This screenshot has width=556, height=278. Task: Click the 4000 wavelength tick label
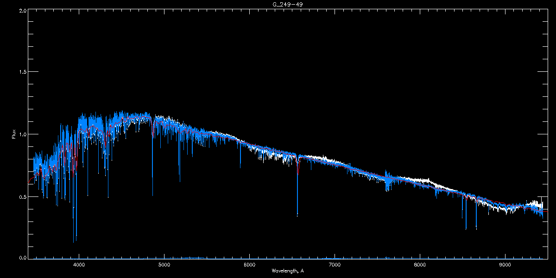pyautogui.click(x=79, y=265)
